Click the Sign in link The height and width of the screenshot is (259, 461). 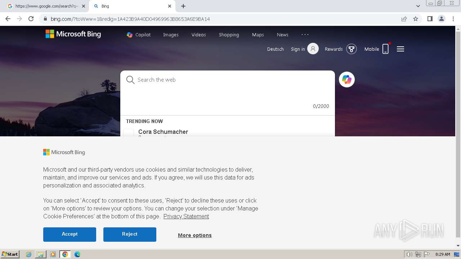[x=298, y=49]
